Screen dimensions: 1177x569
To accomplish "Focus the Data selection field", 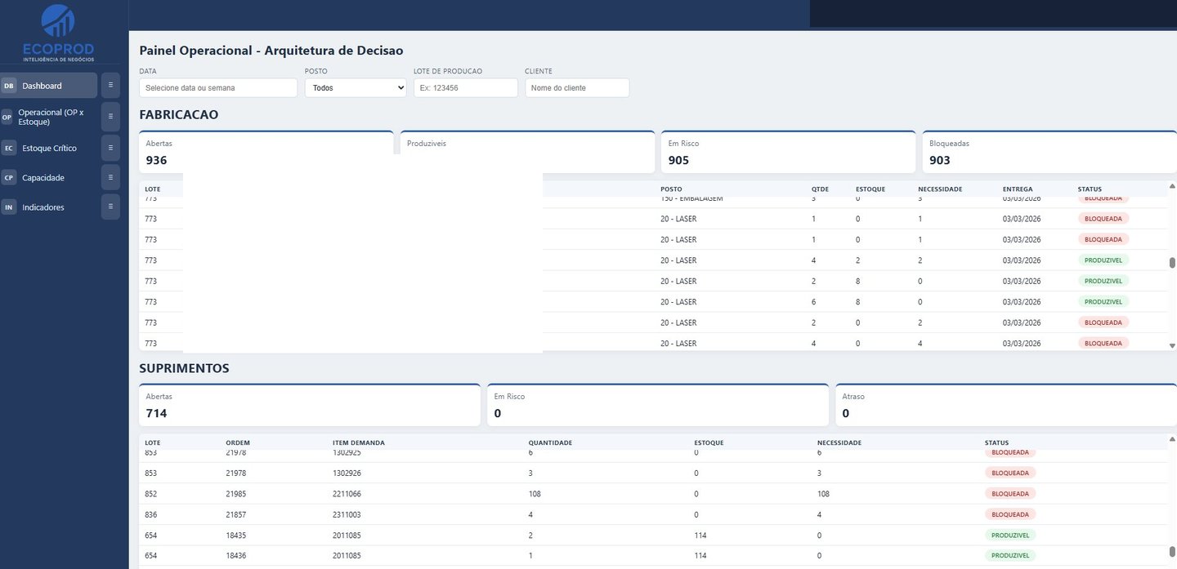I will coord(207,87).
